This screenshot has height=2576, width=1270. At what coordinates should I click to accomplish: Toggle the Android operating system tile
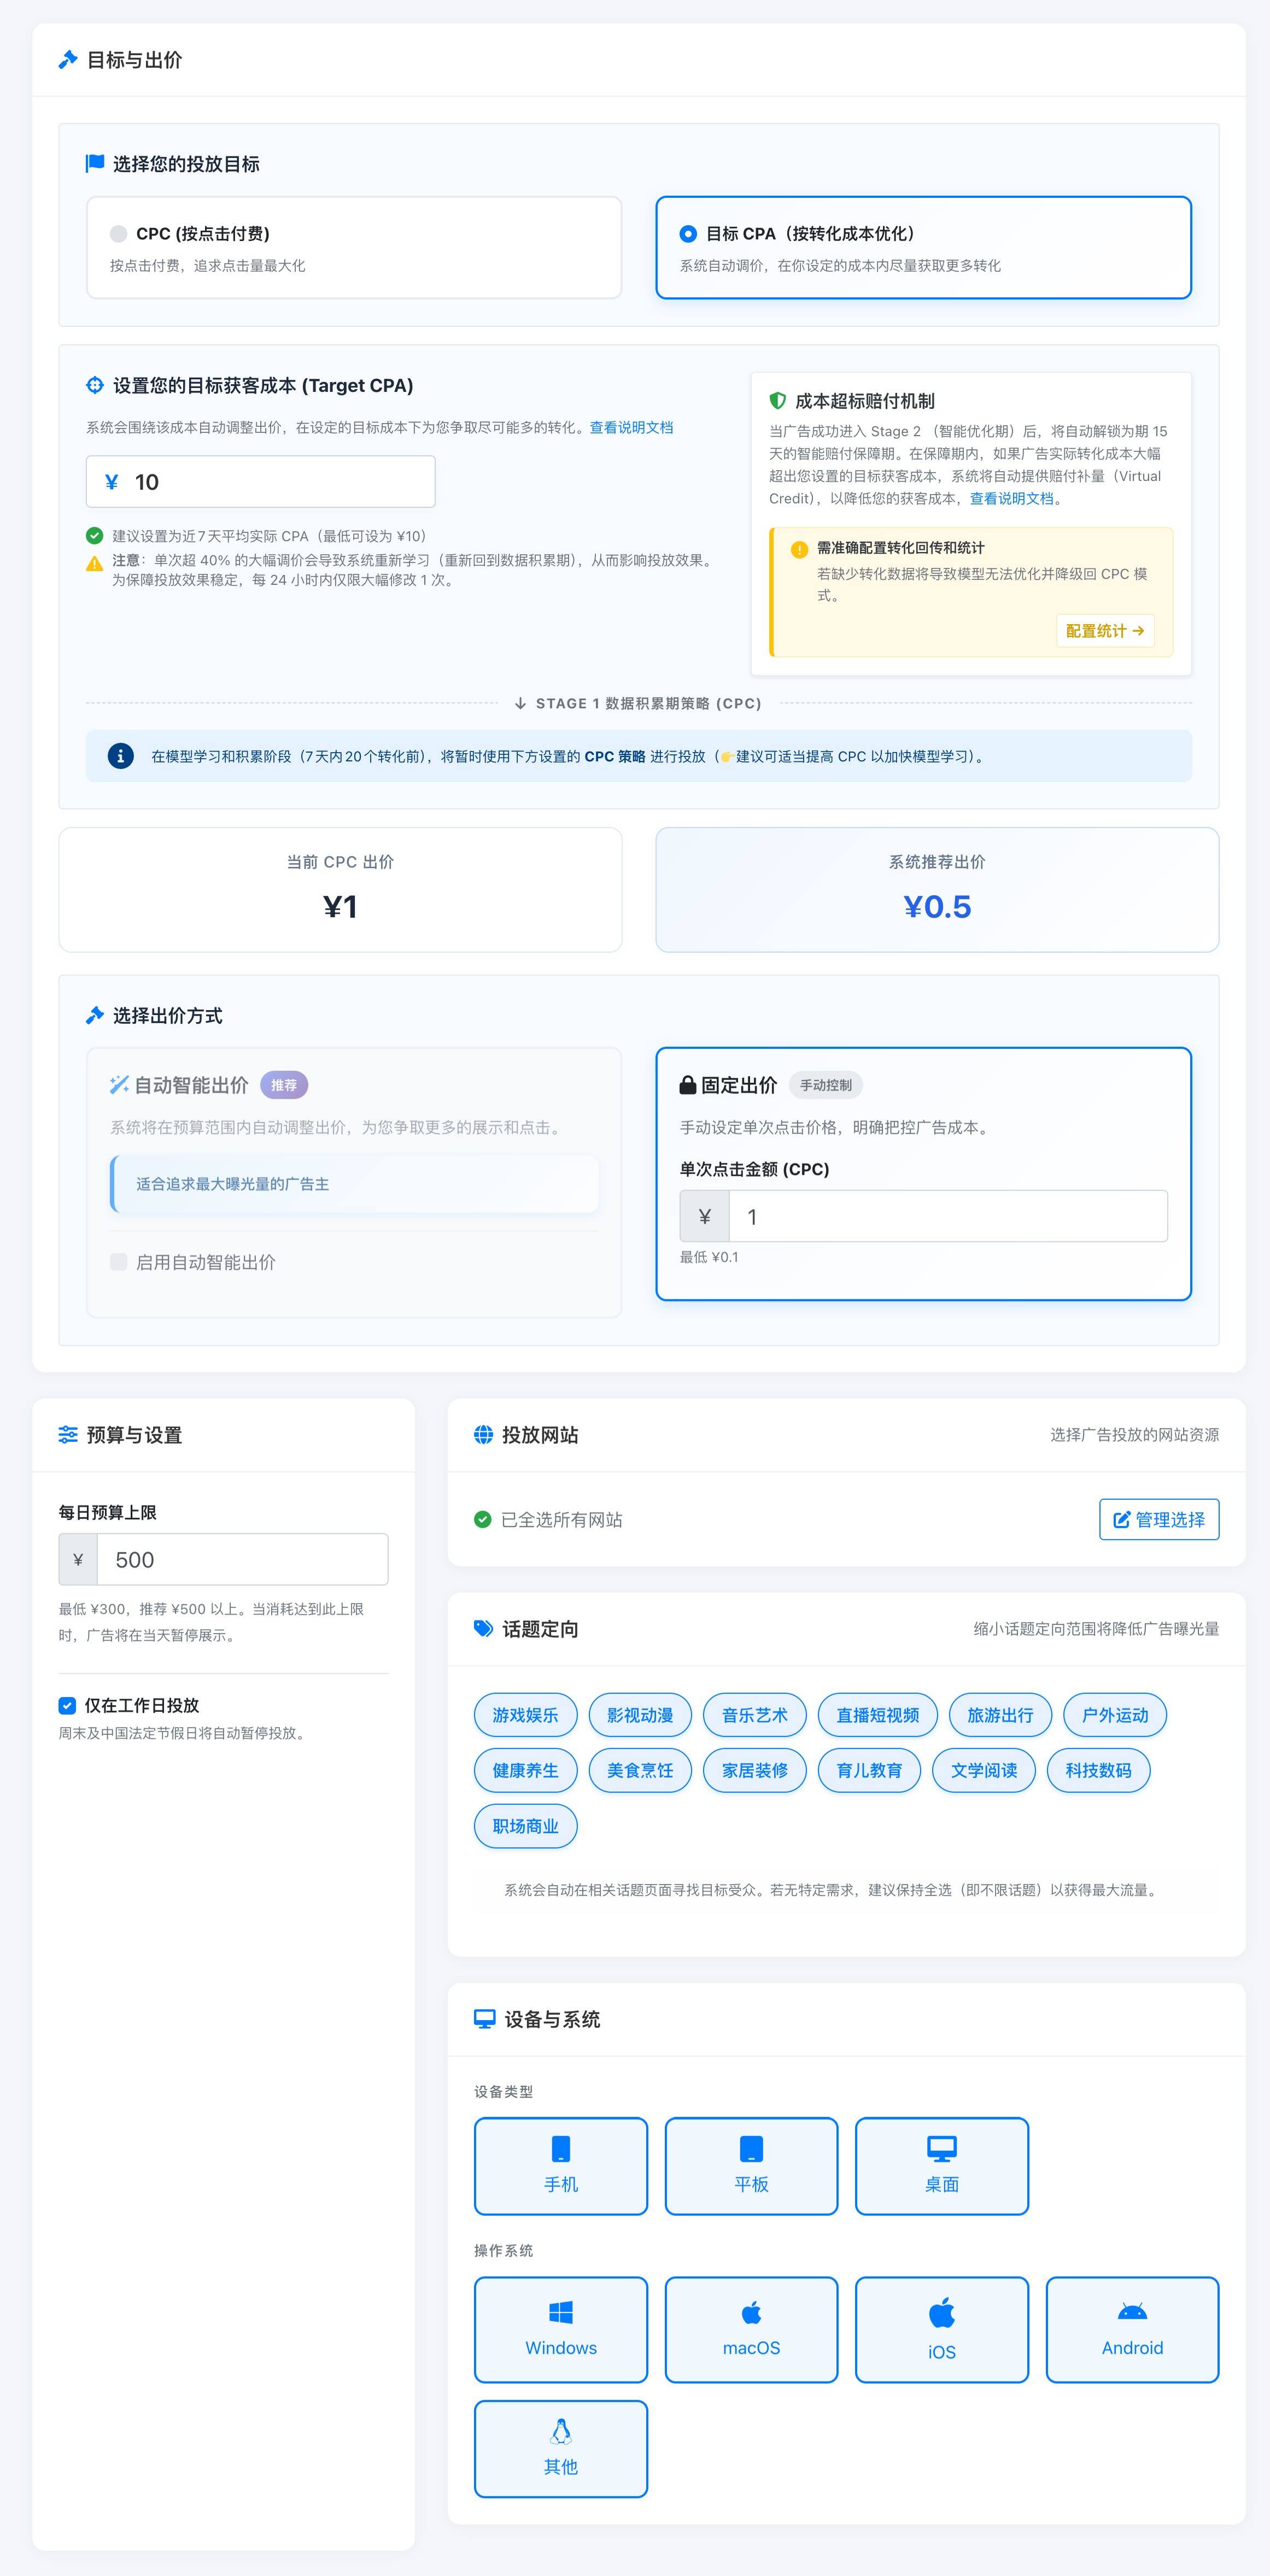coord(1132,2329)
